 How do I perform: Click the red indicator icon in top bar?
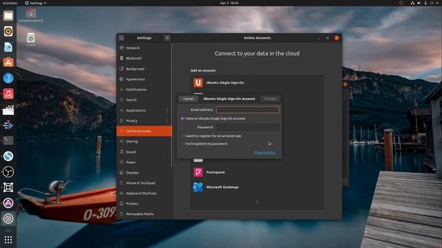[401, 3]
